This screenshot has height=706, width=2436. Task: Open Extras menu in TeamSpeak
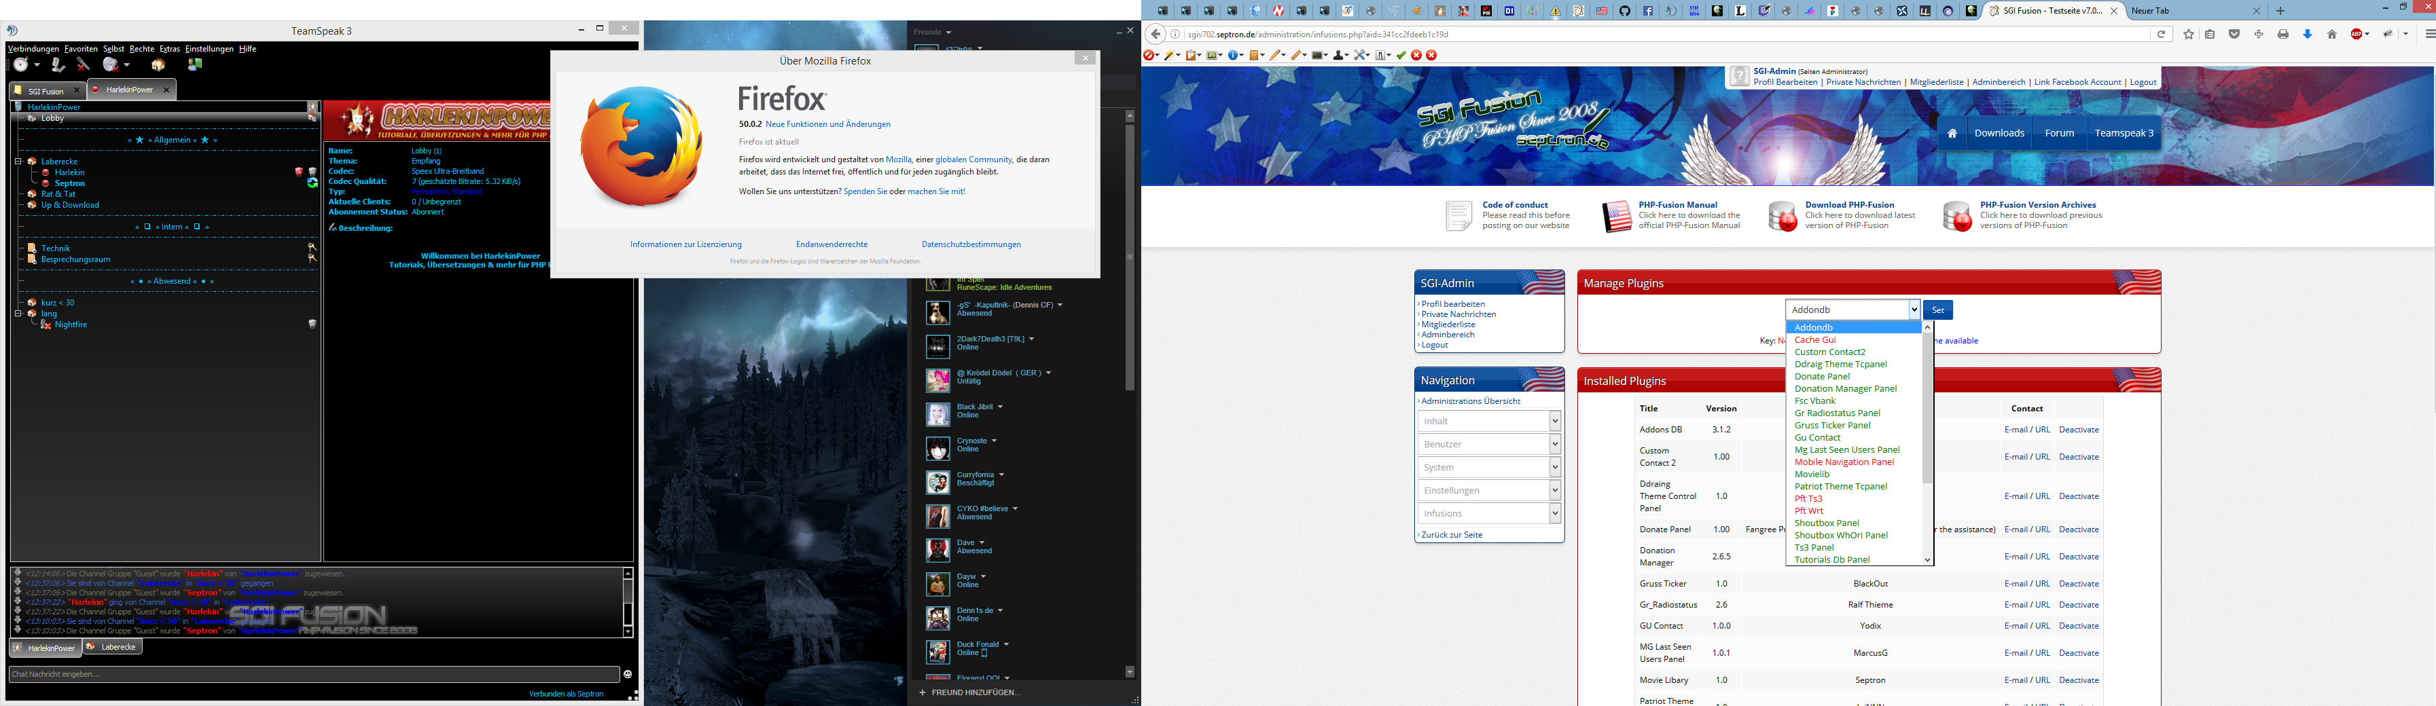coord(169,48)
